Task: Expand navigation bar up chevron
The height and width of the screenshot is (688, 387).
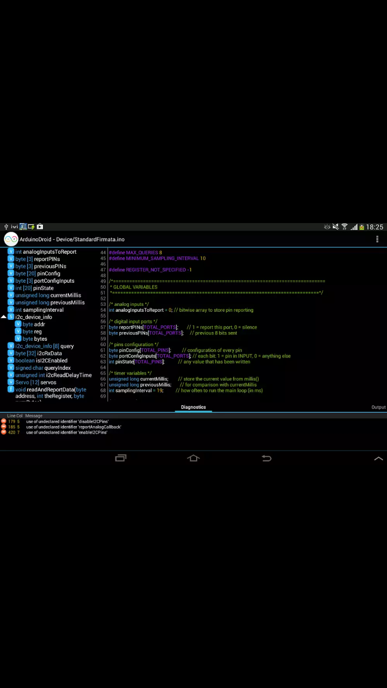Action: pos(378,458)
